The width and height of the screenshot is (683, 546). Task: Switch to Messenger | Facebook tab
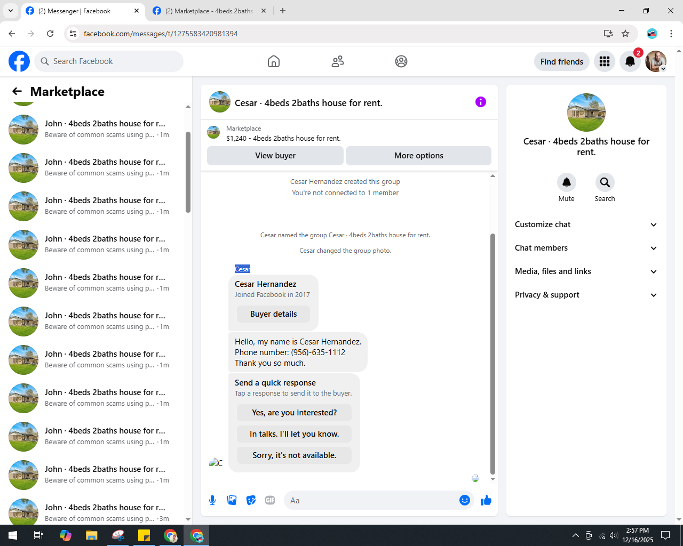[83, 11]
